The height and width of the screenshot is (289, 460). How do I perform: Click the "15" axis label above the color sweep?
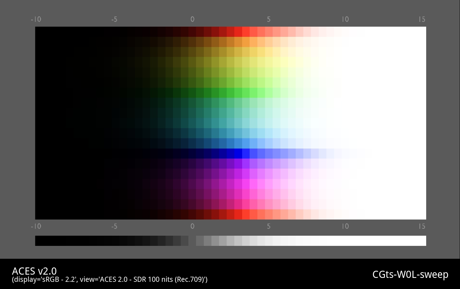(422, 19)
